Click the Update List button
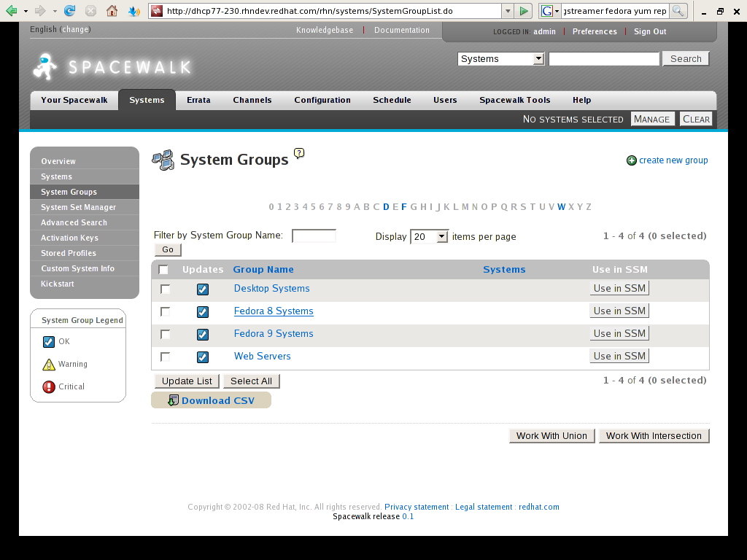The image size is (747, 560). pos(187,381)
